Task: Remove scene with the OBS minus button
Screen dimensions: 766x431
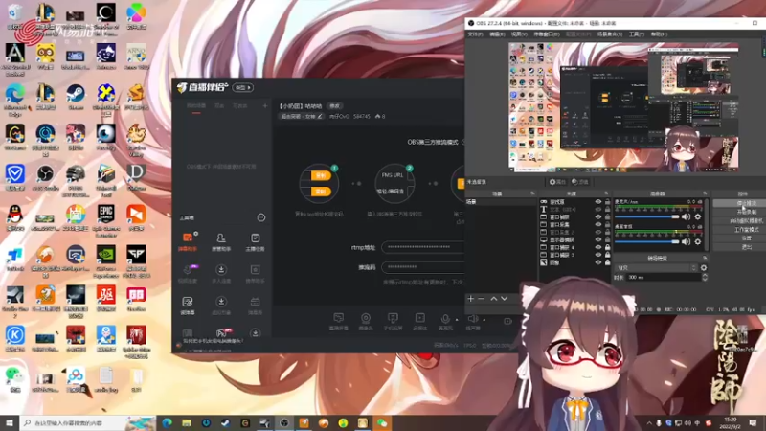Action: pyautogui.click(x=482, y=298)
